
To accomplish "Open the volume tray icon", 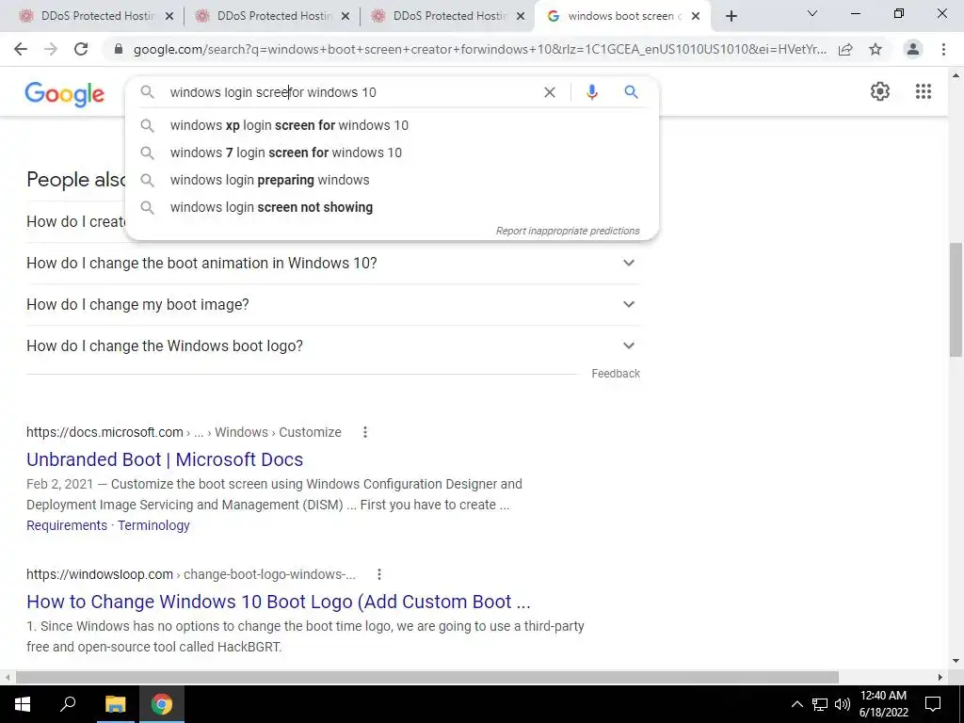I will (843, 704).
